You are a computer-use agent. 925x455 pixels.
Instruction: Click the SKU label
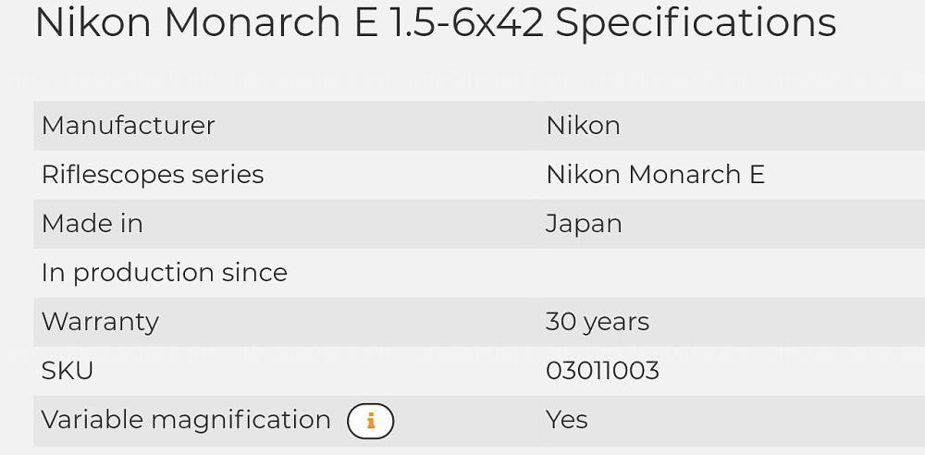click(x=68, y=371)
